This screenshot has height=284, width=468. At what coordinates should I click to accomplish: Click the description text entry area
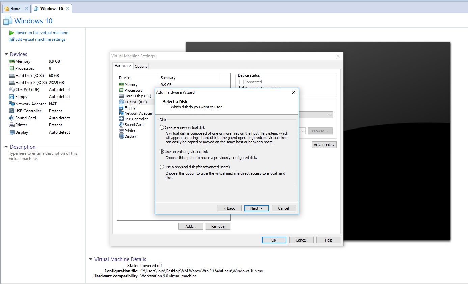coord(43,156)
